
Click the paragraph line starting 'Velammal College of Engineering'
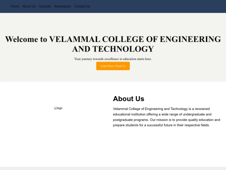coord(161,109)
